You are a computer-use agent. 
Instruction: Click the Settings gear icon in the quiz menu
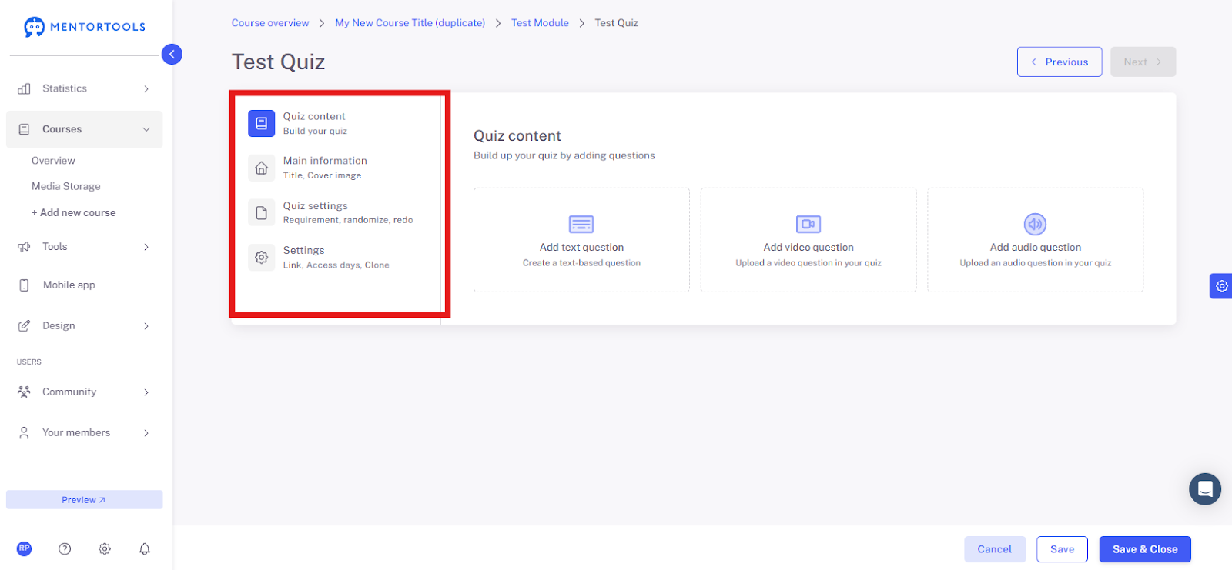261,257
